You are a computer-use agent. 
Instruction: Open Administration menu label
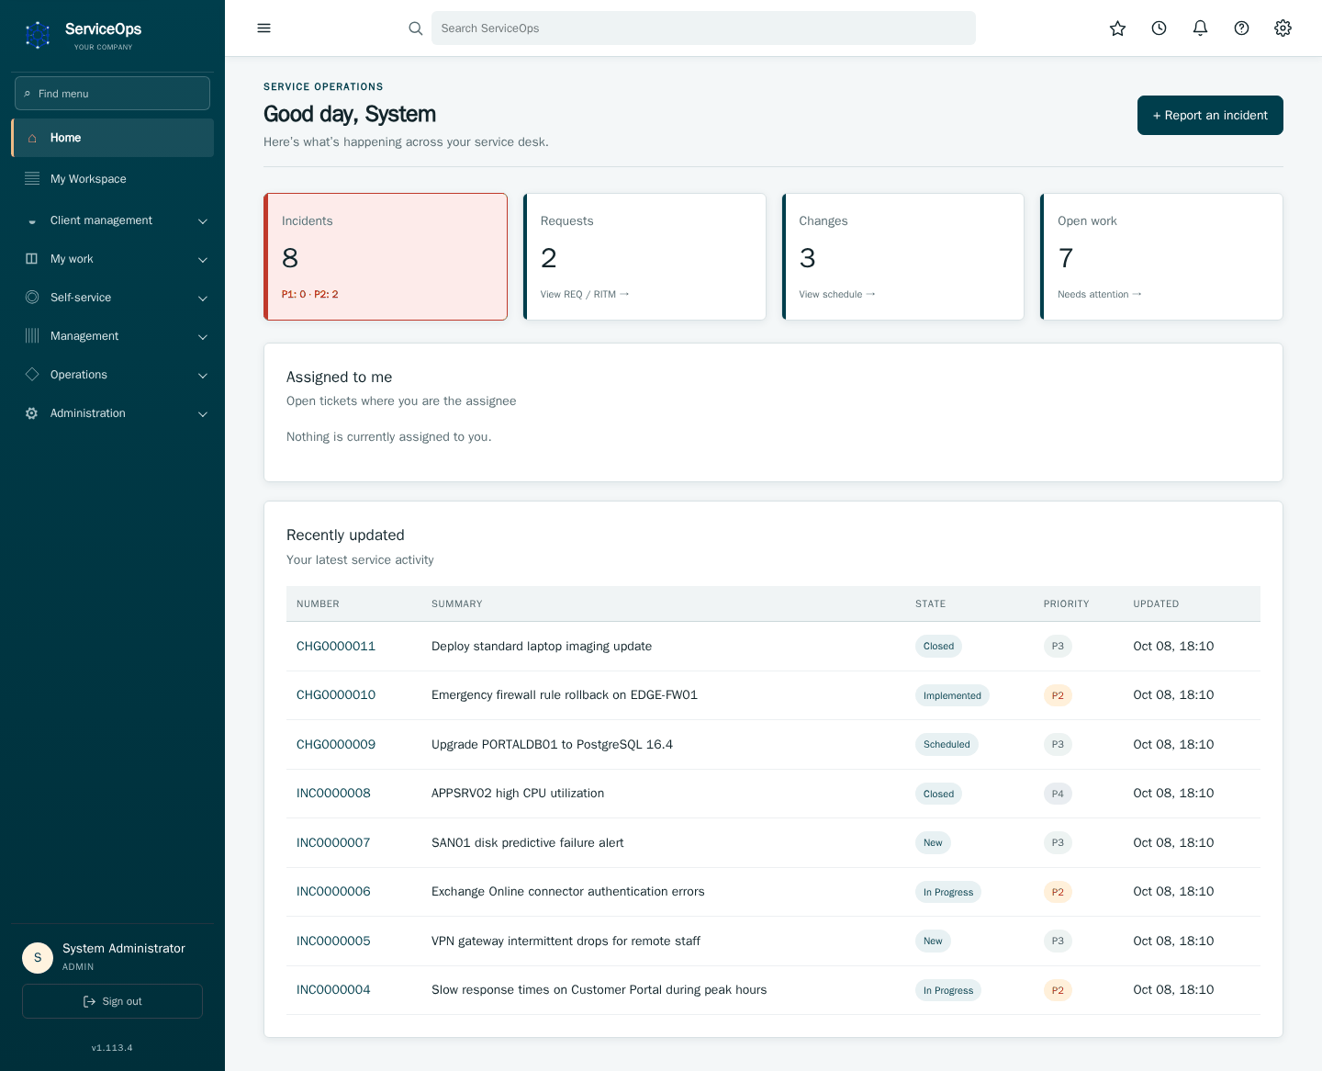[88, 413]
